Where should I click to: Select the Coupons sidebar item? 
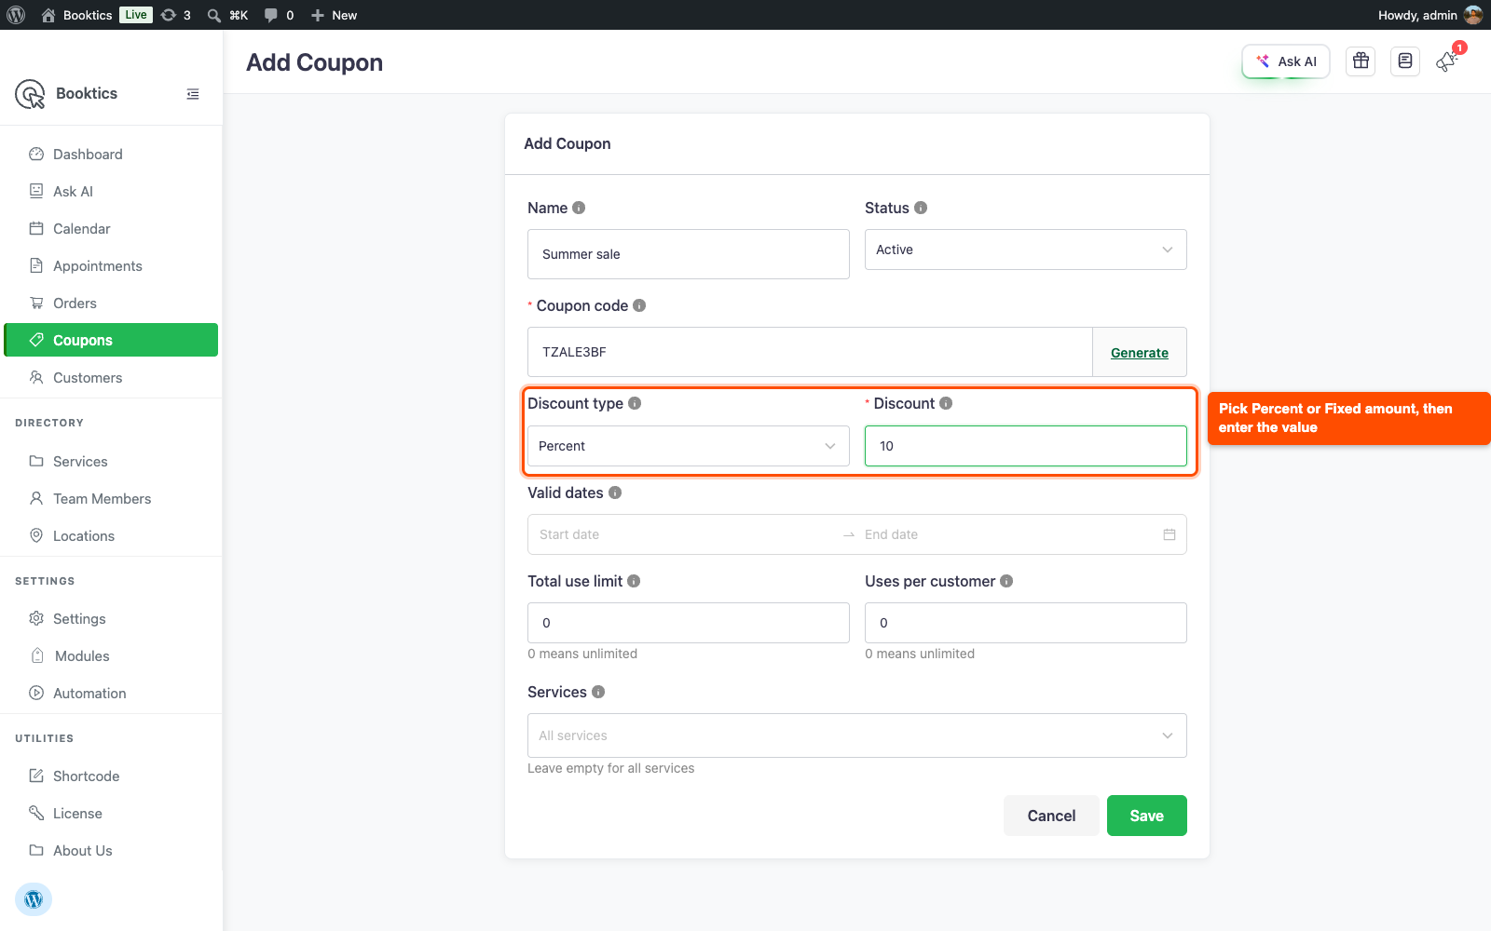point(111,340)
